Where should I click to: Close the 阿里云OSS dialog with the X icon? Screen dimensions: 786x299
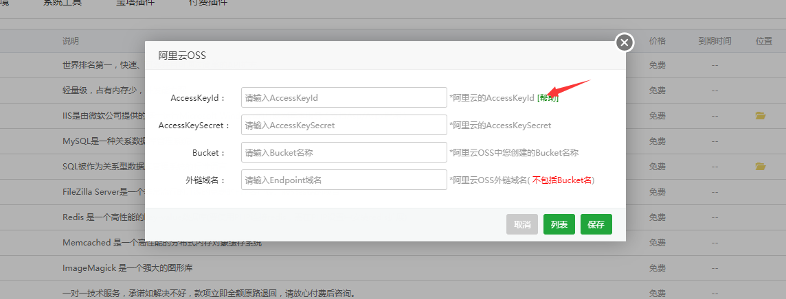coord(624,43)
